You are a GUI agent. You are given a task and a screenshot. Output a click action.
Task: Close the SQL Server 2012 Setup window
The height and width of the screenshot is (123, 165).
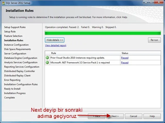point(159,2)
